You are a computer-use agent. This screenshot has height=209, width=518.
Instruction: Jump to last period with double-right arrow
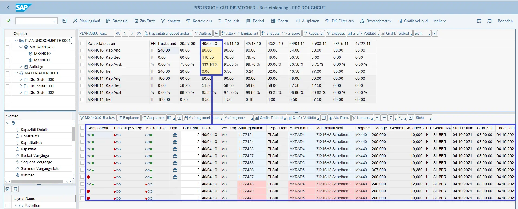[x=139, y=33]
